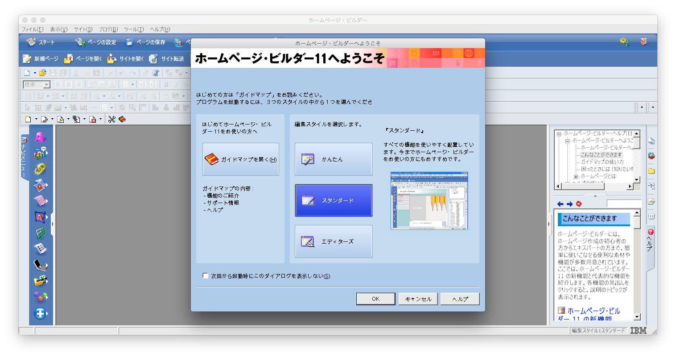Click the back arrow in help panel
Image resolution: width=676 pixels, height=357 pixels.
pyautogui.click(x=561, y=204)
